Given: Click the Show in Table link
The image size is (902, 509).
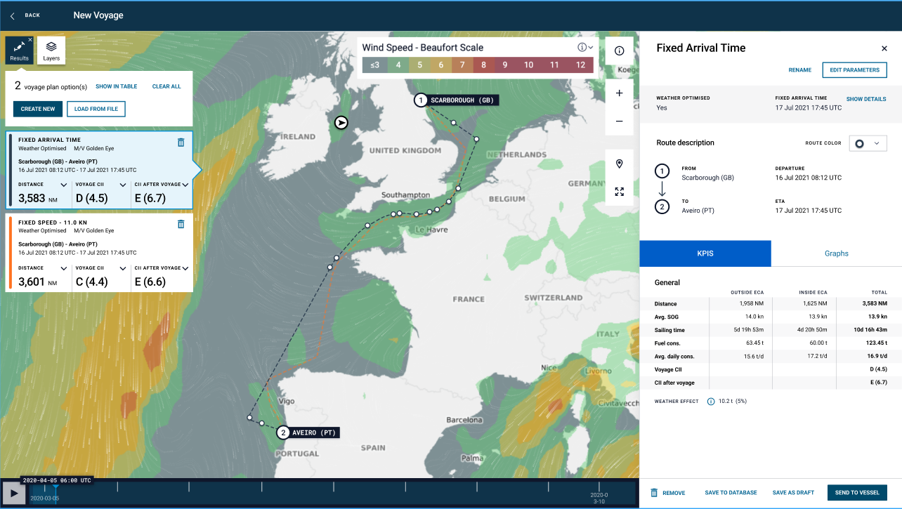Looking at the screenshot, I should click(117, 86).
